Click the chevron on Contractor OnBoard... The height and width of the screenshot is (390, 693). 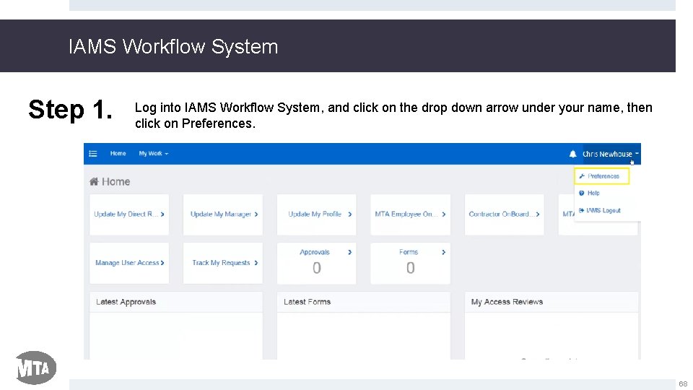537,214
